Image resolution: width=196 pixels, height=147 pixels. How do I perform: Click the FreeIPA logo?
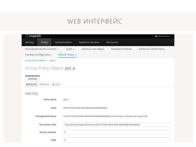tap(33, 36)
